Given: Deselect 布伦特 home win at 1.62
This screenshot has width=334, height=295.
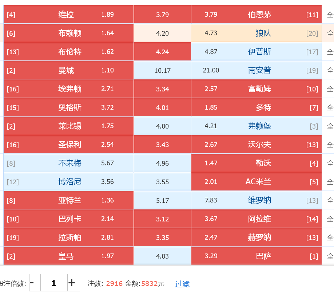Looking at the screenshot, I should (x=69, y=52).
